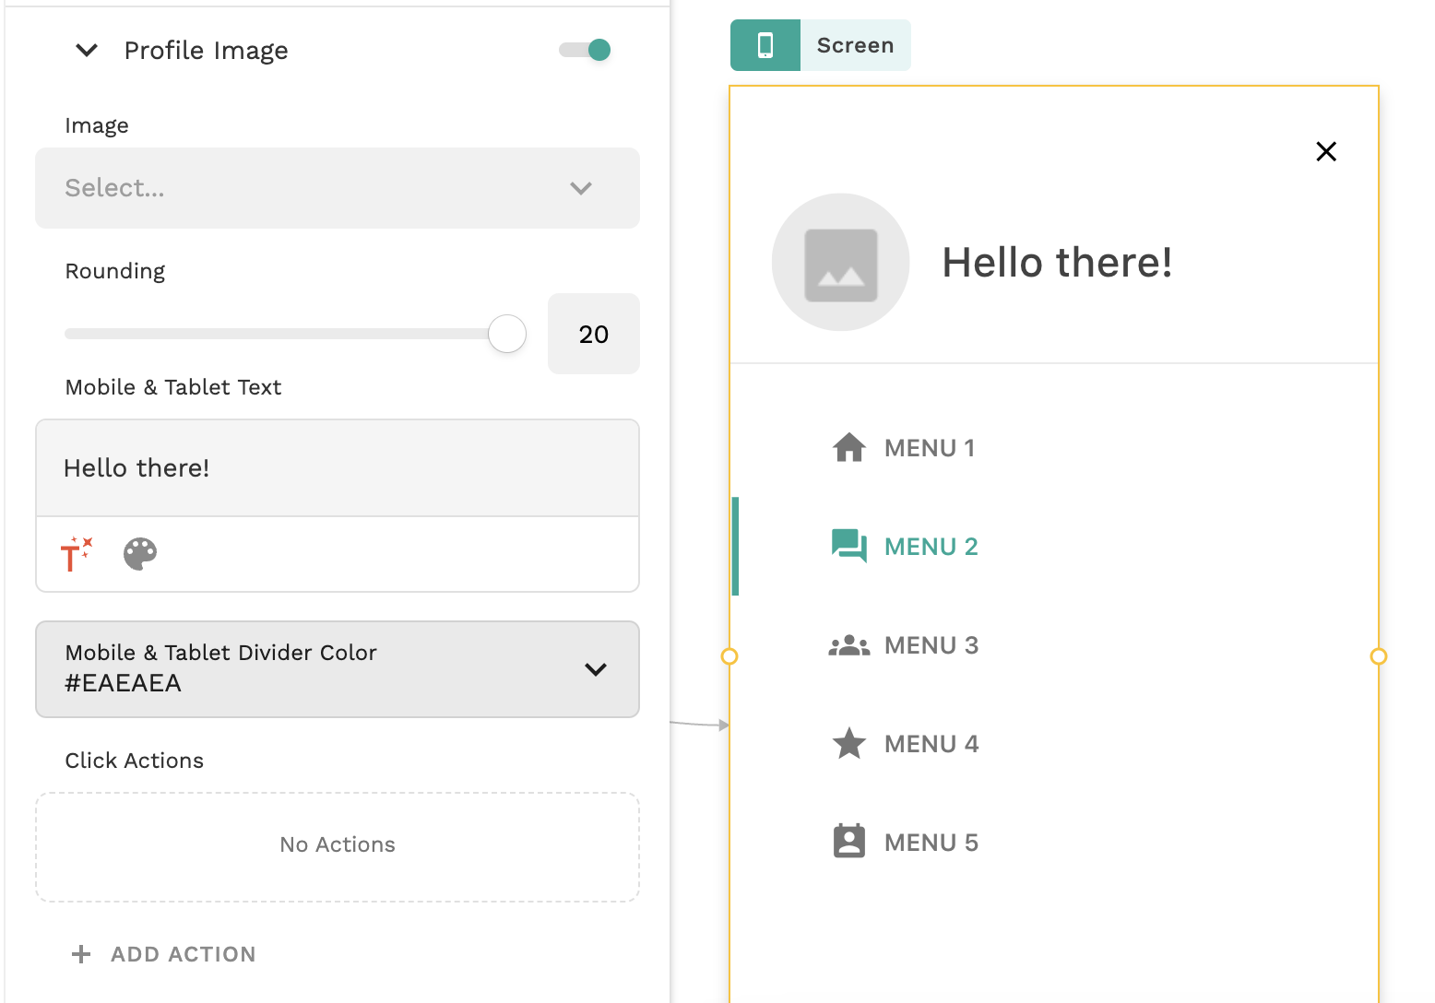Click the Rounding value field showing 20

coord(593,334)
